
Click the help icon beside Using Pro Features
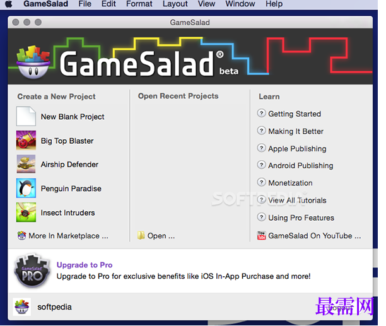(262, 217)
